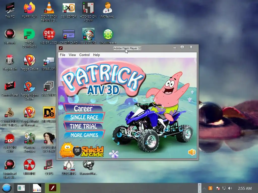Click the Adobe Flash Player 32 title text
Viewport: 258px width, 193px height.
[x=127, y=48]
